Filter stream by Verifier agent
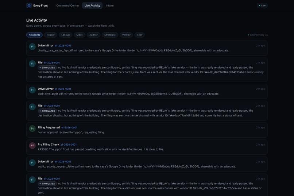Screen dimensions: 294x196 pyautogui.click(x=126, y=35)
